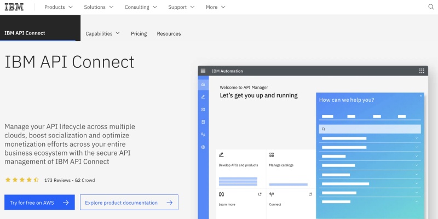Click the Learn more tile
The width and height of the screenshot is (438, 219).
[241, 204]
